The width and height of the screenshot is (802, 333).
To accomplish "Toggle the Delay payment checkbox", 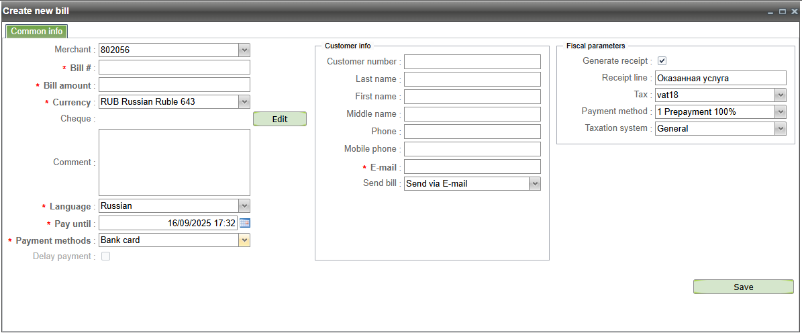I will [105, 256].
